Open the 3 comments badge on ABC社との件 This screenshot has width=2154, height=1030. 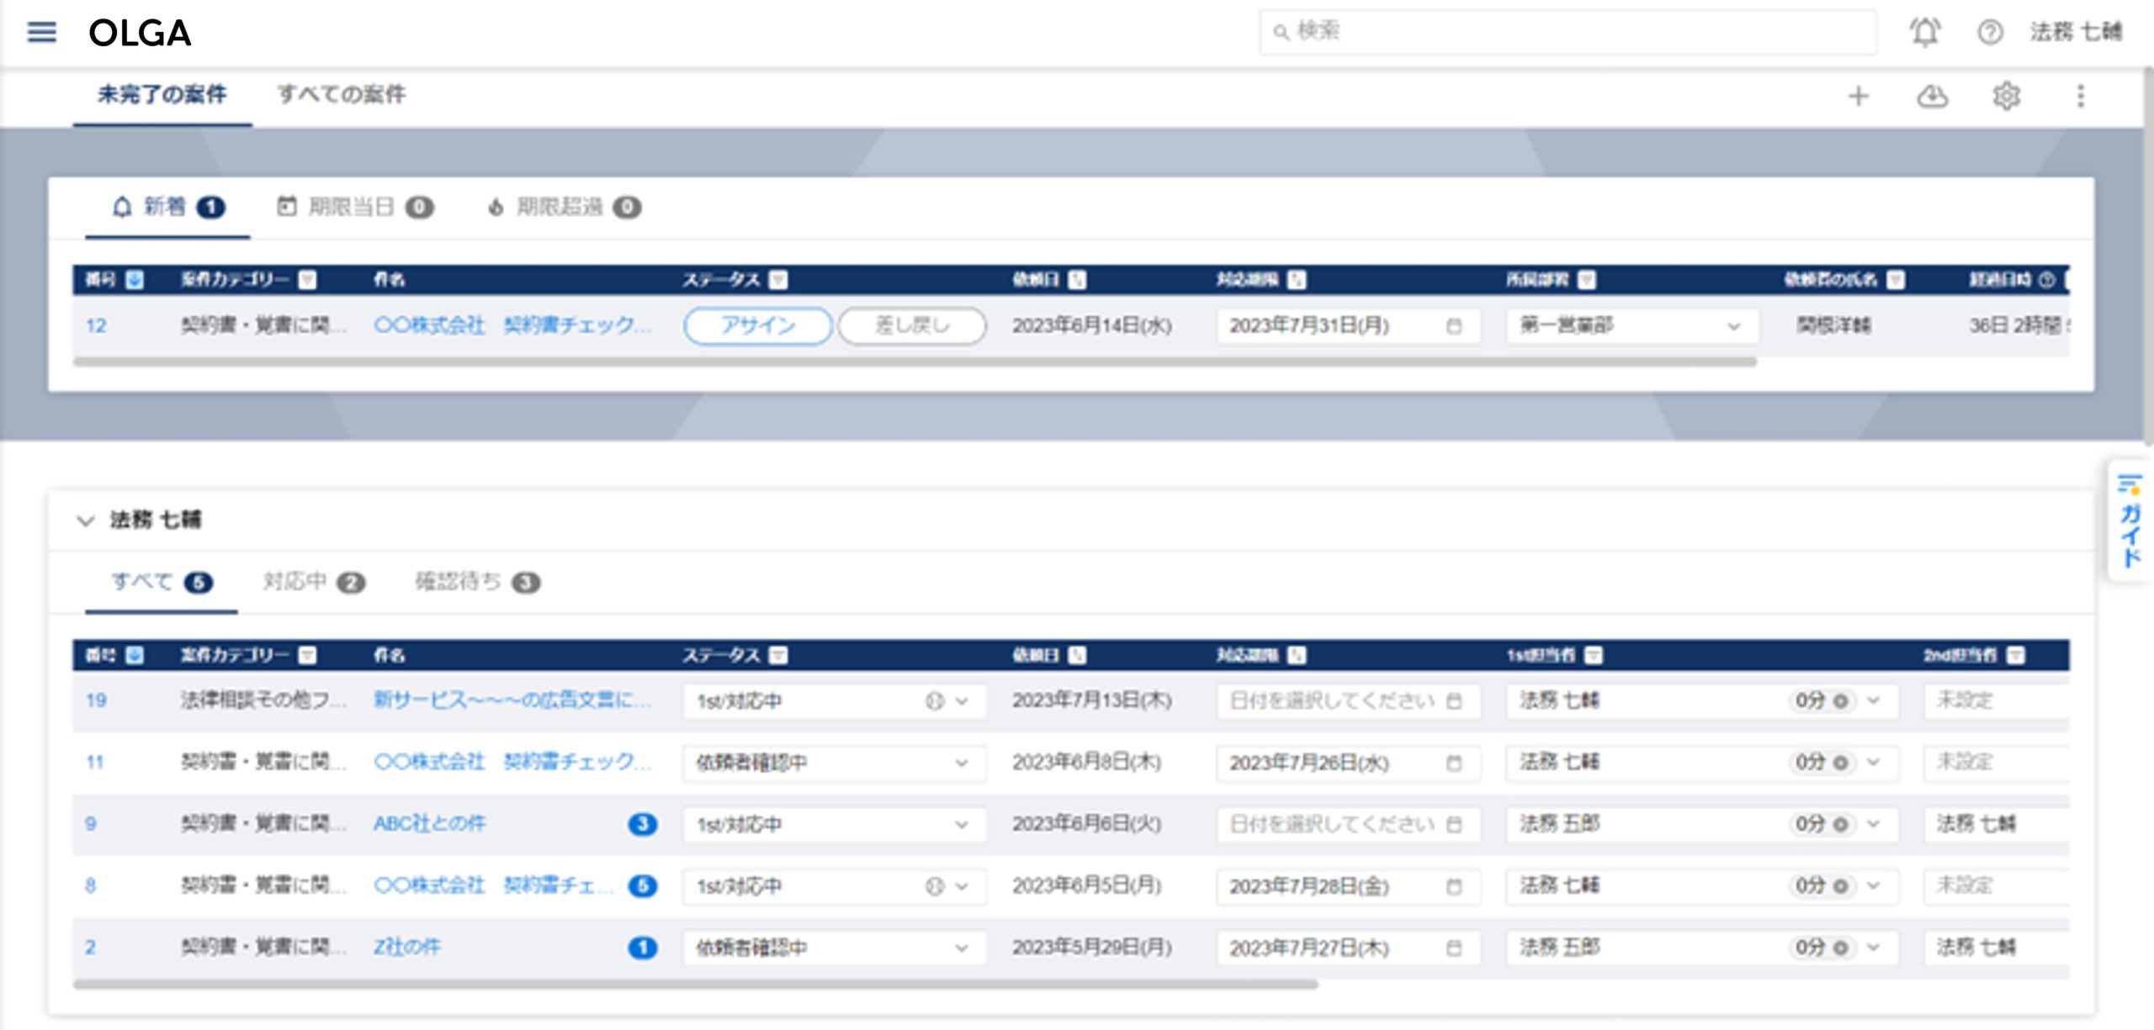643,824
